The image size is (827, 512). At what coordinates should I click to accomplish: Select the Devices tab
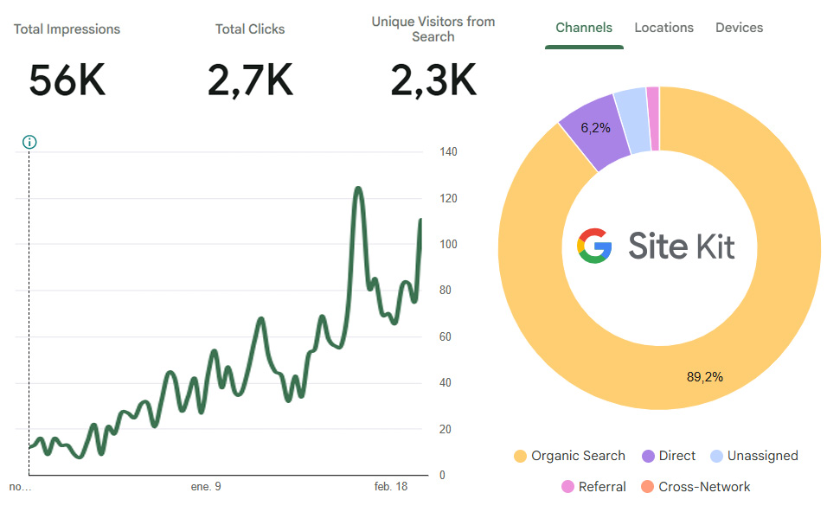point(739,28)
